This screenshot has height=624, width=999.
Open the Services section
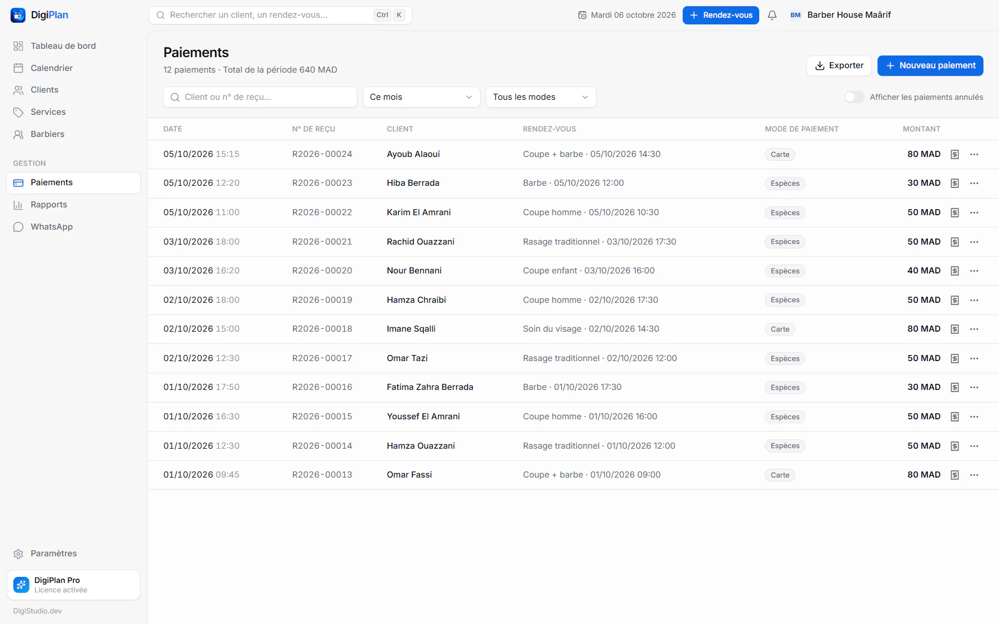tap(73, 112)
